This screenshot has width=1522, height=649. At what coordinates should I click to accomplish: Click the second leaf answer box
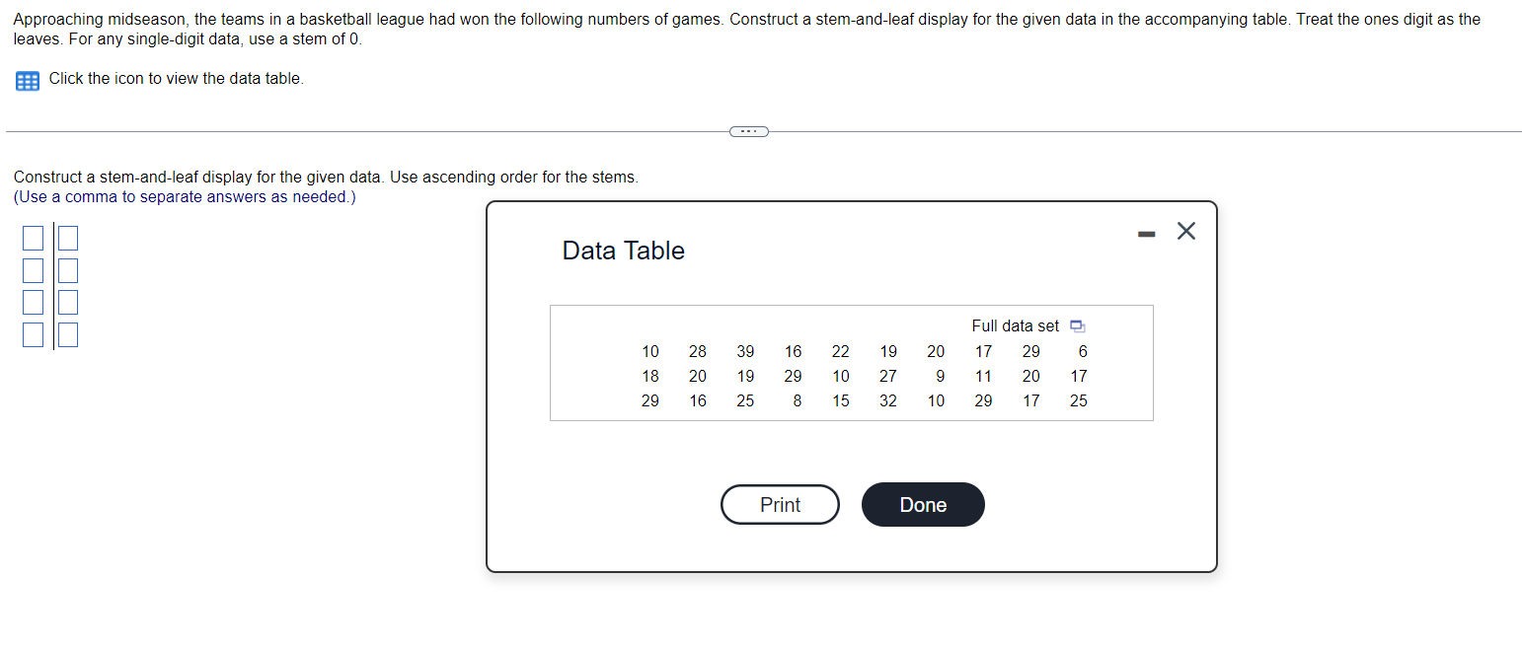[67, 270]
